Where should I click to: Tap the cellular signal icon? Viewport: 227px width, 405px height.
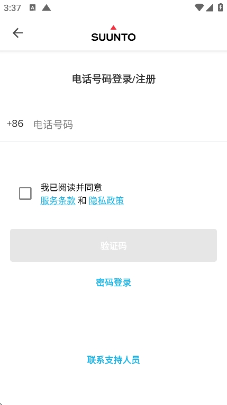coord(210,8)
